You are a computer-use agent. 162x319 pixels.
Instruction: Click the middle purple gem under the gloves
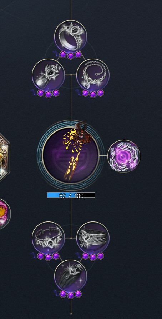click(71, 295)
